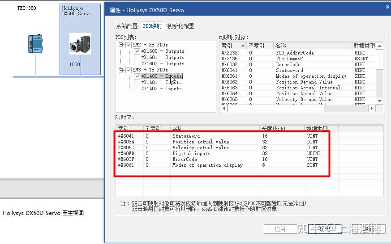This screenshot has width=391, height=244.
Task: Select Modes of operation display in mappable list
Action: 298,76
